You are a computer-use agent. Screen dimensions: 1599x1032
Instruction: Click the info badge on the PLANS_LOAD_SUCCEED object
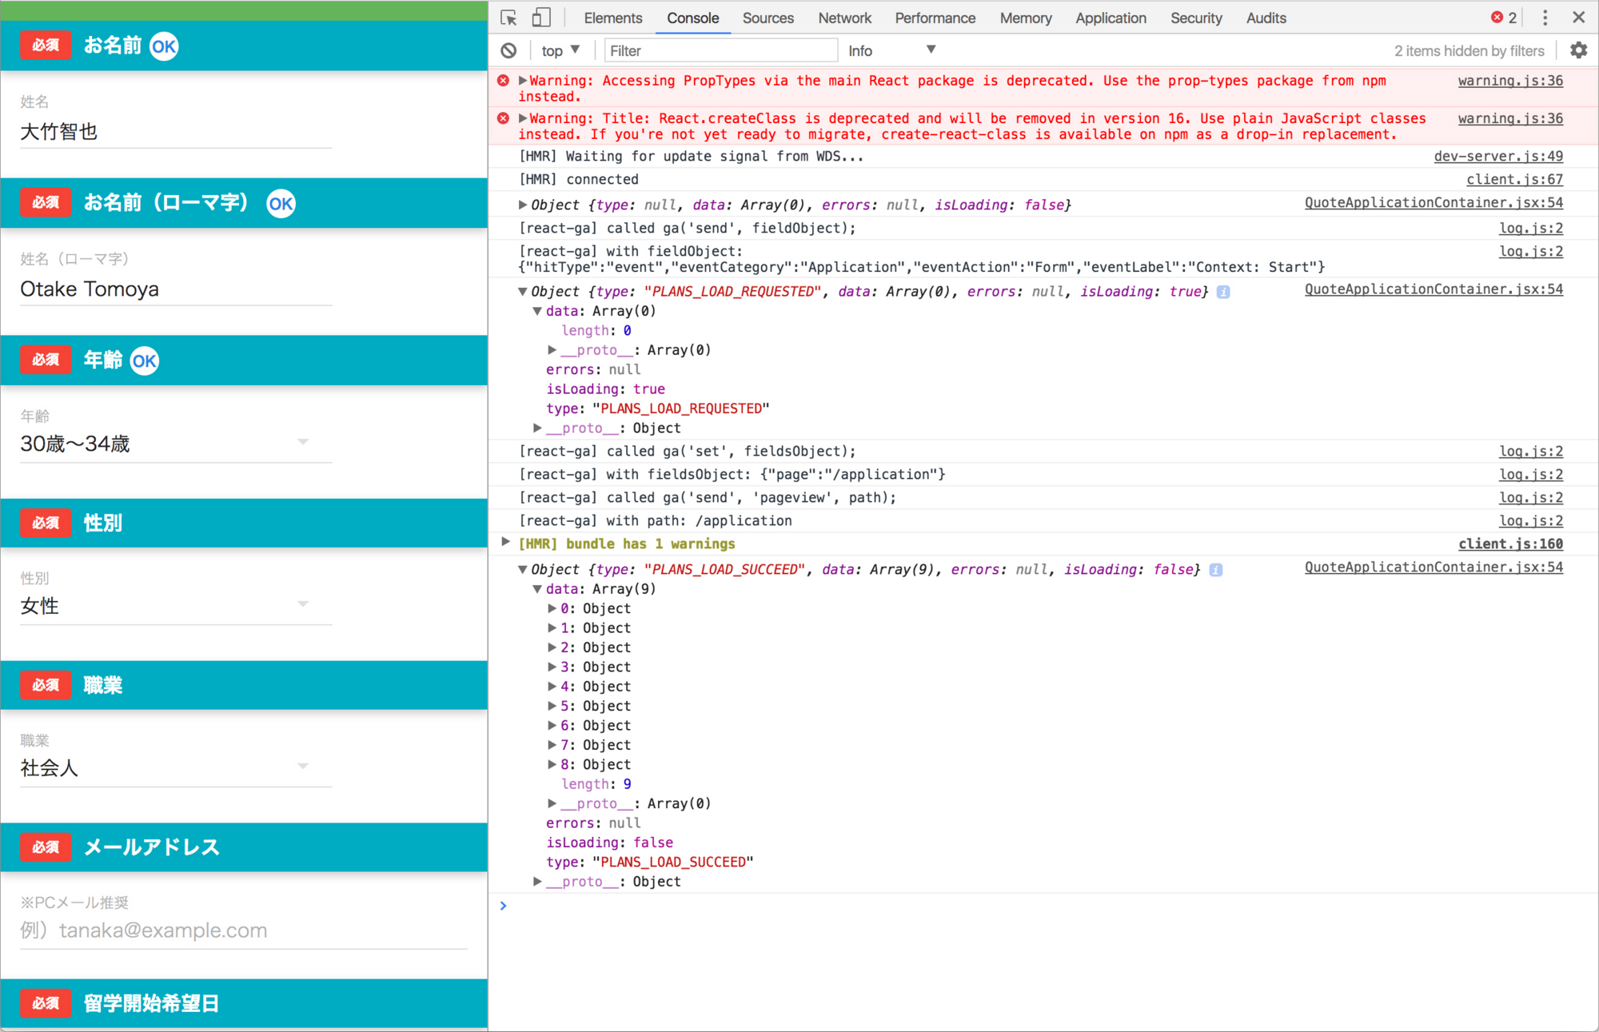tap(1215, 570)
